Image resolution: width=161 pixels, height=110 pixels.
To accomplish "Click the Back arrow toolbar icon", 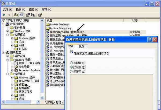I will tap(4, 15).
